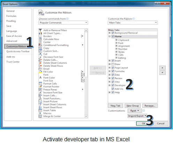Click the Fill Color bucket icon
173x143 pixels.
[x=40, y=72]
